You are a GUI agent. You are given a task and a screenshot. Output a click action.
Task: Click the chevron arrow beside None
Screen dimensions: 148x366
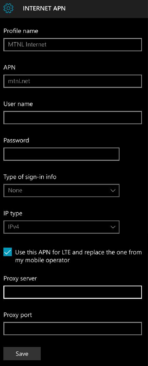click(x=113, y=191)
